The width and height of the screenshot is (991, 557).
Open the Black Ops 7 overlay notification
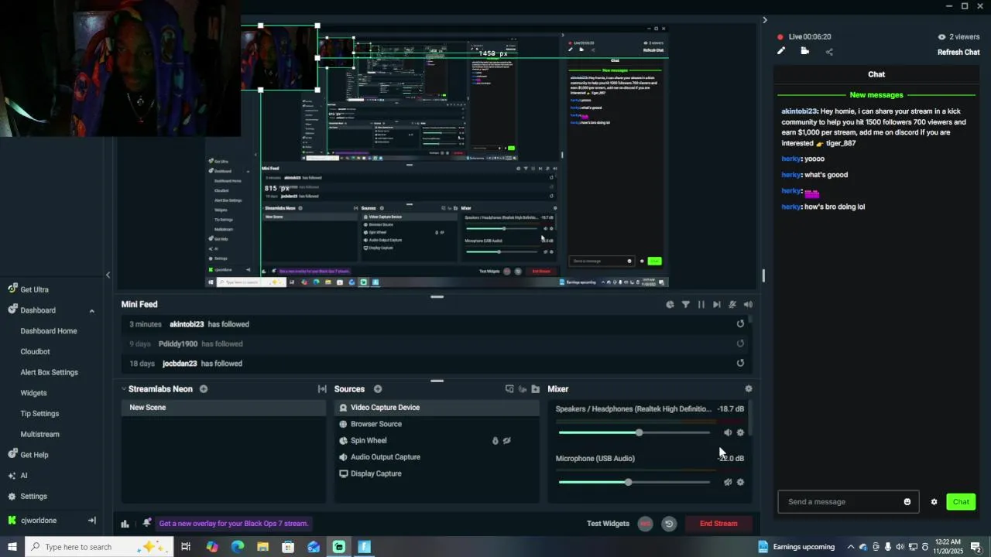pos(233,524)
